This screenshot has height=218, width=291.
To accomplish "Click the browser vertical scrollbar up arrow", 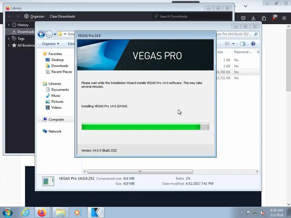I will 288,26.
